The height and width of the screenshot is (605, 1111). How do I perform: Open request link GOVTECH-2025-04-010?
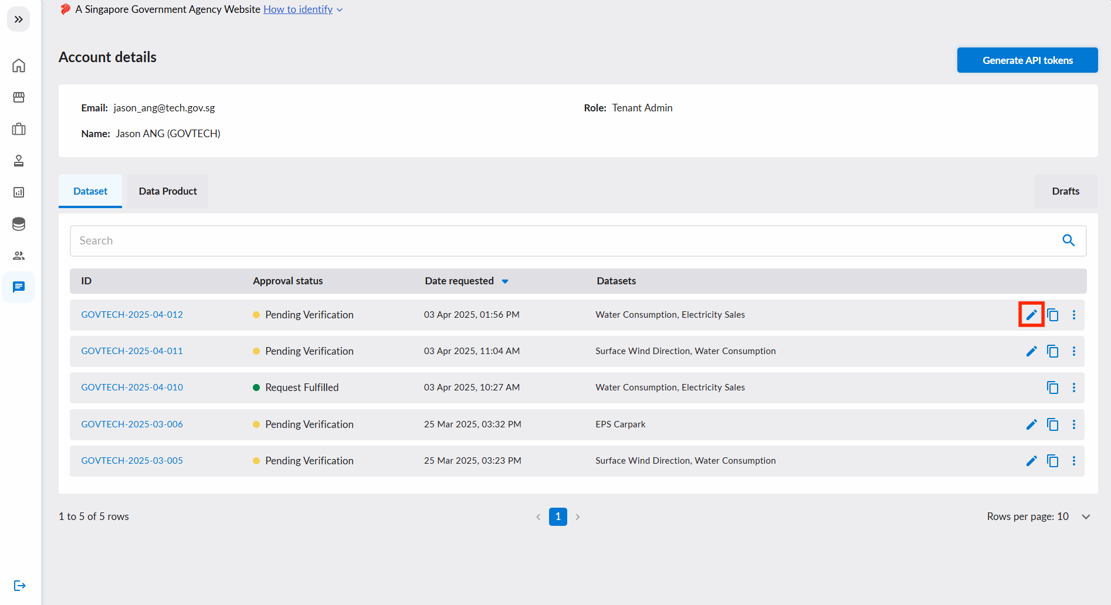point(132,388)
